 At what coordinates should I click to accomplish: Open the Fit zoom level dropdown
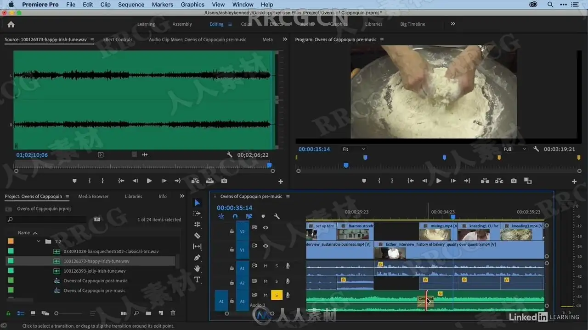point(354,149)
